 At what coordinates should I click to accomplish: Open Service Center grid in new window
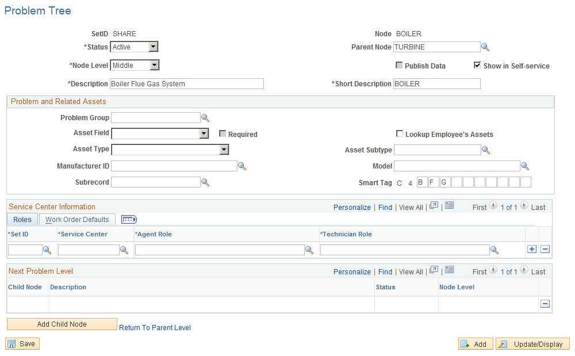coord(434,205)
